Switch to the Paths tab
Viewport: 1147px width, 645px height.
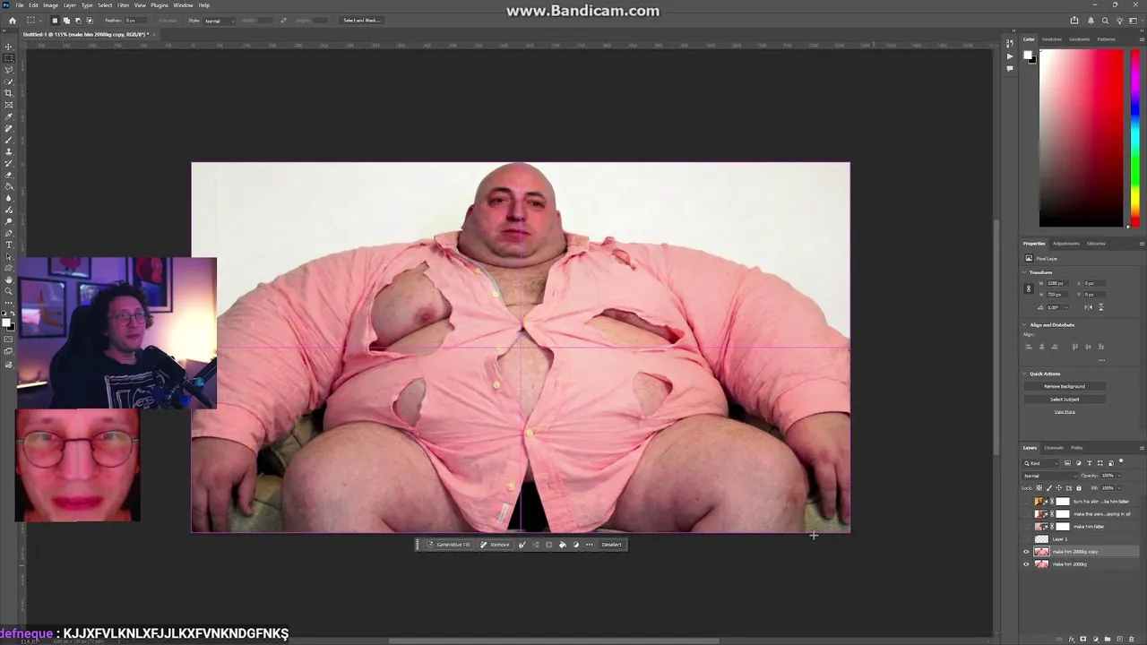click(1077, 448)
